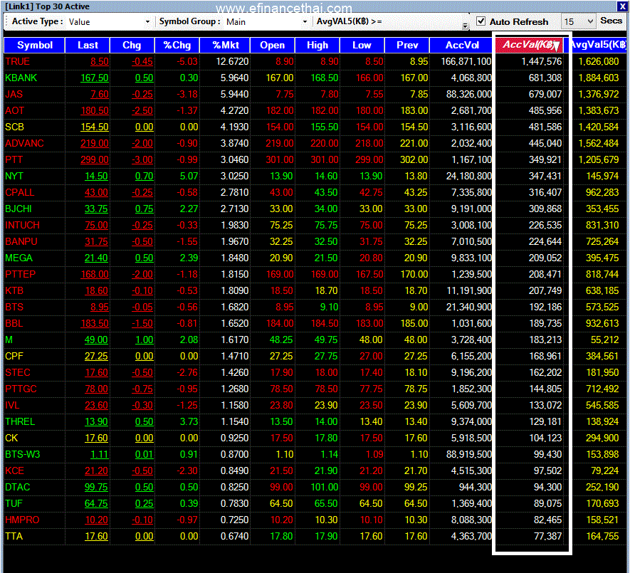Select the BJCHI symbol
The image size is (630, 573).
pyautogui.click(x=19, y=209)
